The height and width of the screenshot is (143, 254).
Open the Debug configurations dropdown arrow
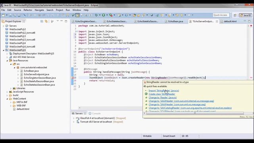tap(100, 15)
